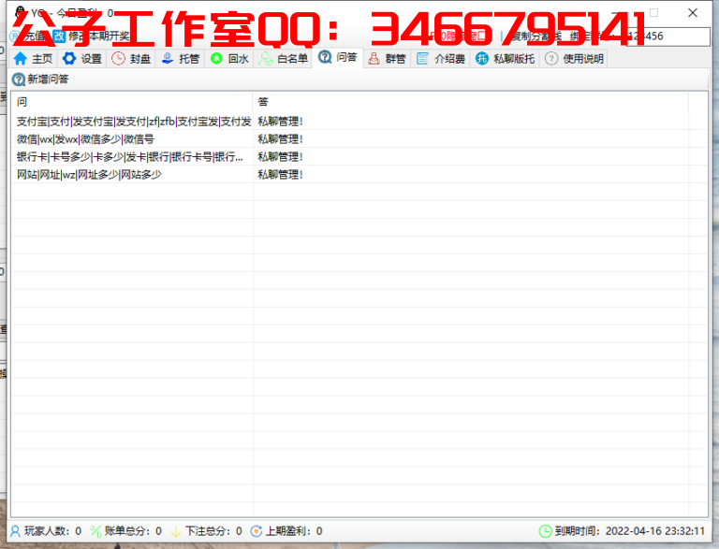The image size is (719, 549).
Task: Open the 回水 tab
Action: click(x=229, y=59)
